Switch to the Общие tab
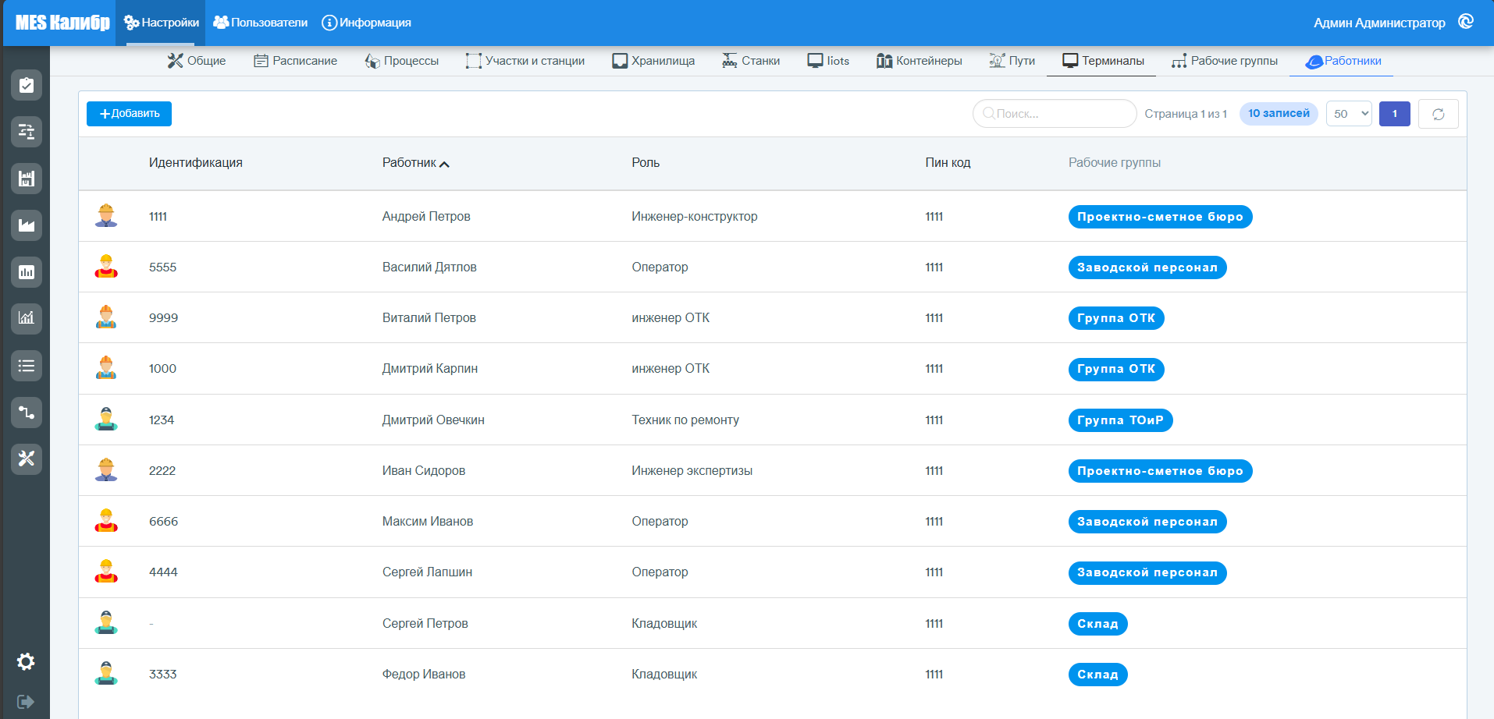Screen dimensions: 1494x719 (x=197, y=61)
